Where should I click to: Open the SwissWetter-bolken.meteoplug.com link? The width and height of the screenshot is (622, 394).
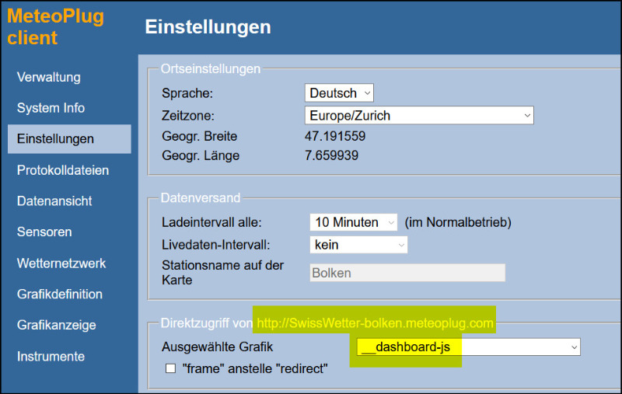click(376, 323)
